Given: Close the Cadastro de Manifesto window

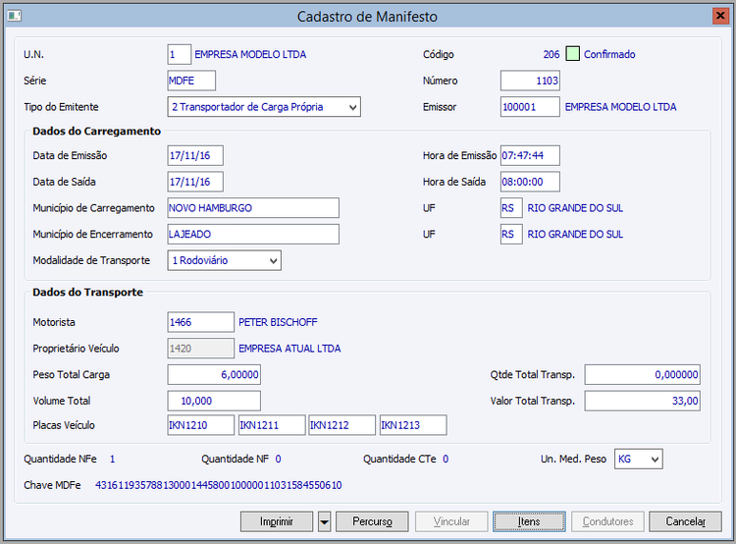Looking at the screenshot, I should point(714,16).
